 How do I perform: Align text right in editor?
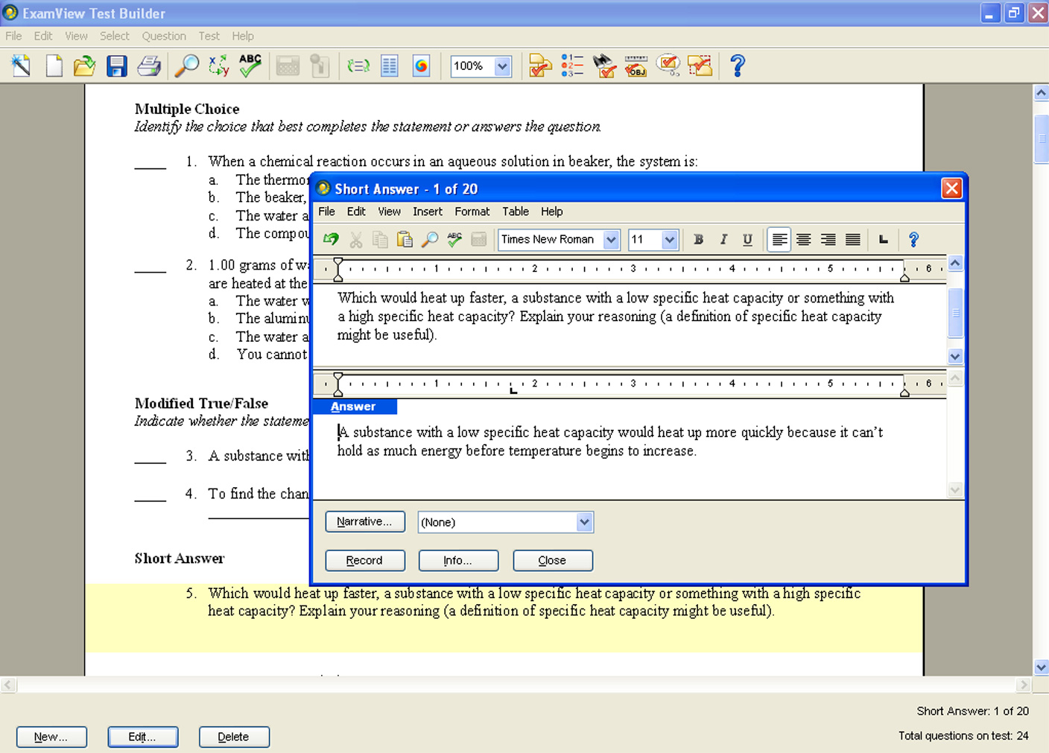coord(828,239)
